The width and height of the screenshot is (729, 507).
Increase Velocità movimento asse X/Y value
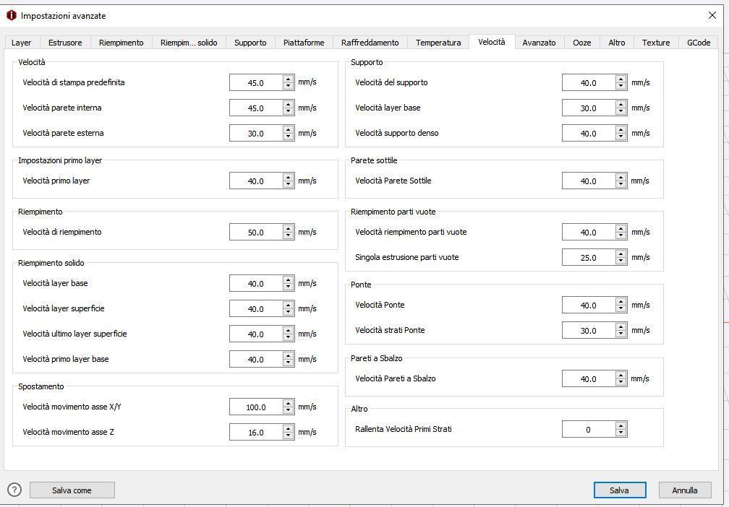click(289, 403)
